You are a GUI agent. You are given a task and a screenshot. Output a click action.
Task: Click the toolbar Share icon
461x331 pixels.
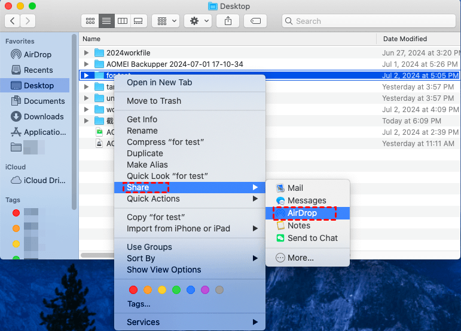[x=228, y=21]
